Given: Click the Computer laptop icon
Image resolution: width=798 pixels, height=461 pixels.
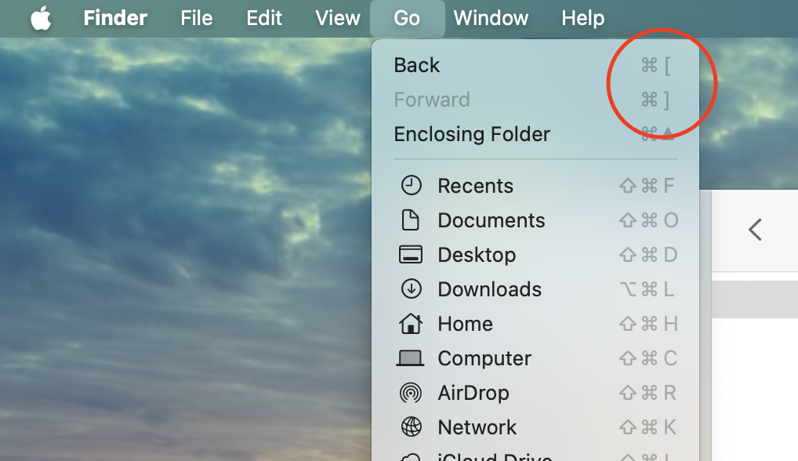Looking at the screenshot, I should [x=410, y=358].
